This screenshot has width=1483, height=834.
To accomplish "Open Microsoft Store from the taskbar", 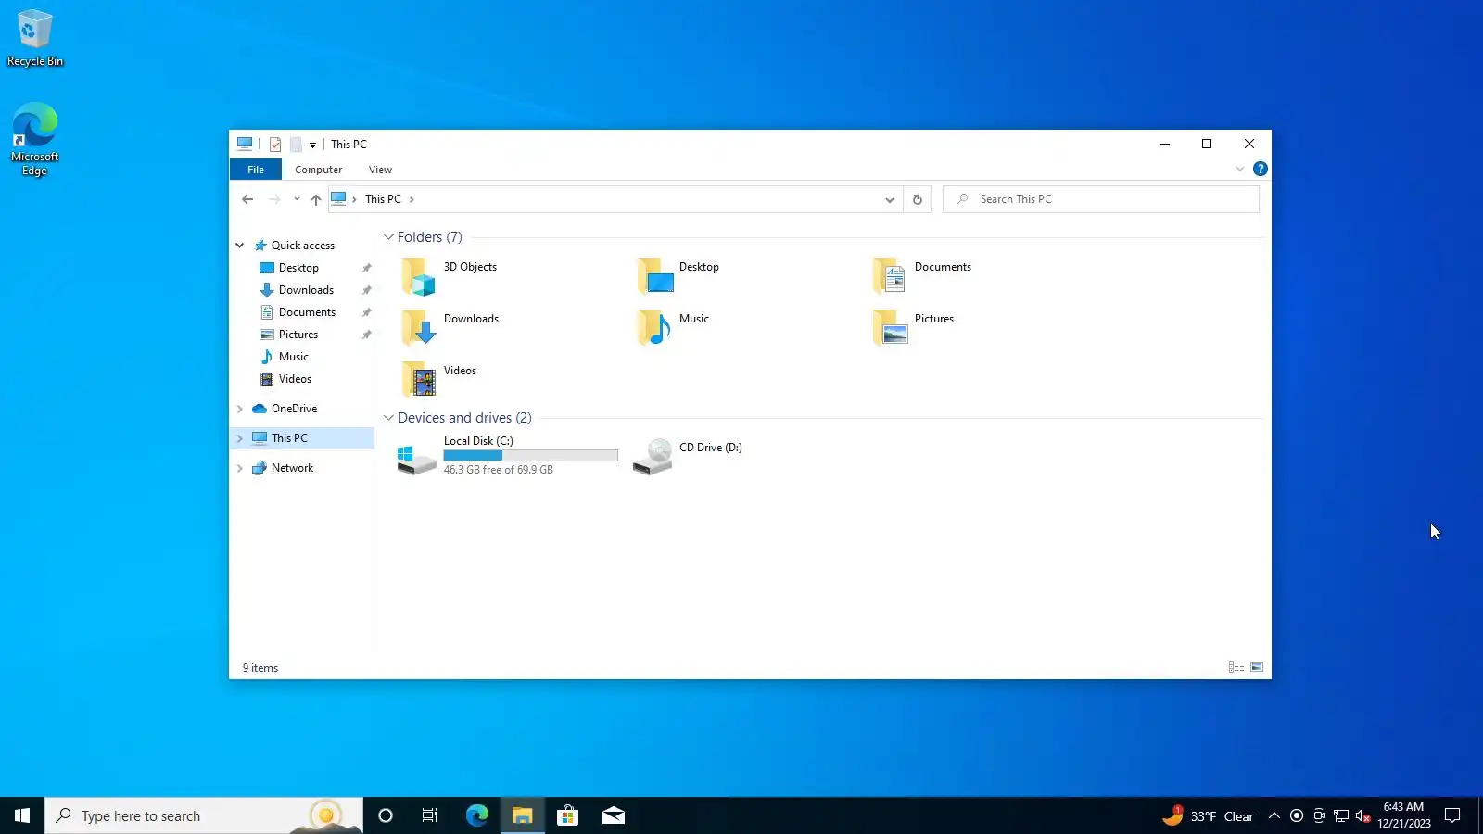I will (x=568, y=815).
